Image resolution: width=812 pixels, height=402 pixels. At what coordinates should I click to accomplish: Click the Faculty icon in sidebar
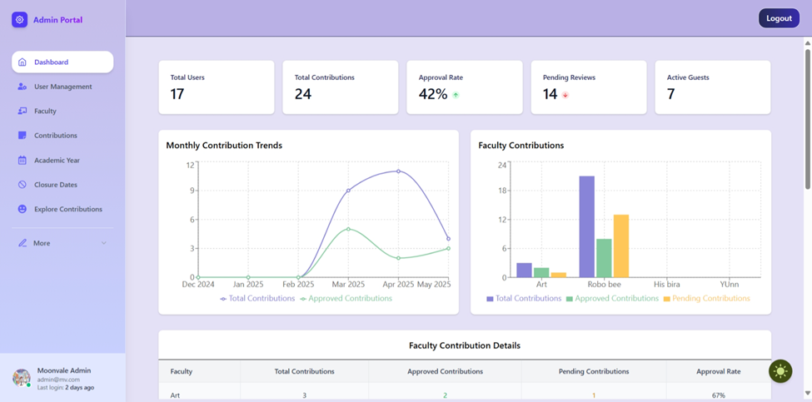click(x=22, y=111)
